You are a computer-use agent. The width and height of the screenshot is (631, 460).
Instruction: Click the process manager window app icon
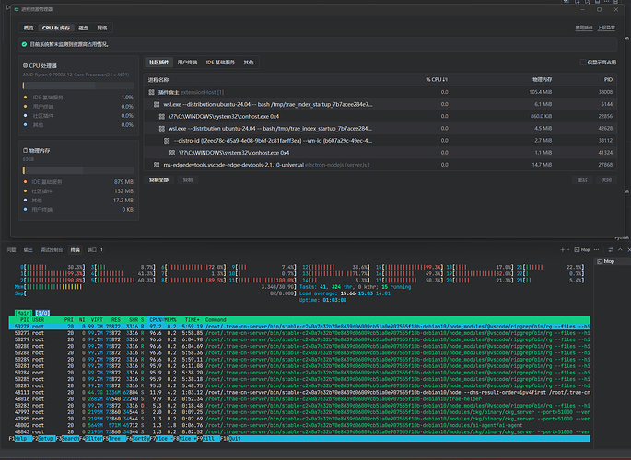click(17, 9)
